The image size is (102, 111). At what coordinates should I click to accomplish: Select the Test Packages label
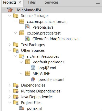click(33, 45)
